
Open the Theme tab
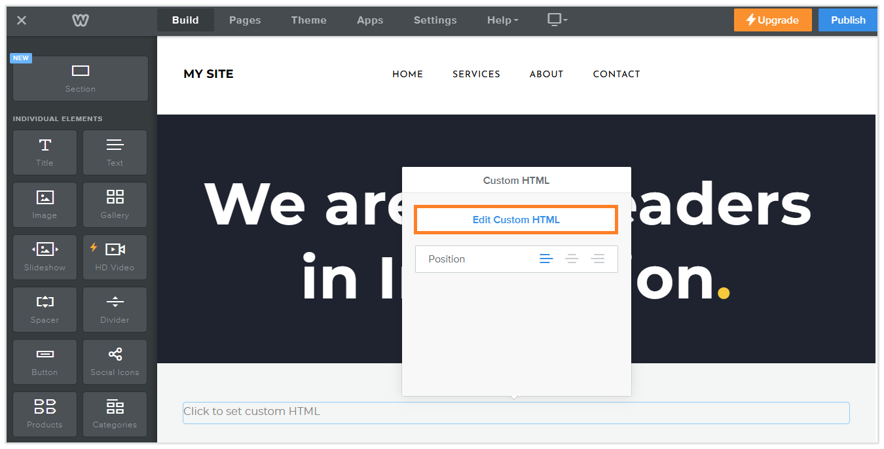coord(308,20)
